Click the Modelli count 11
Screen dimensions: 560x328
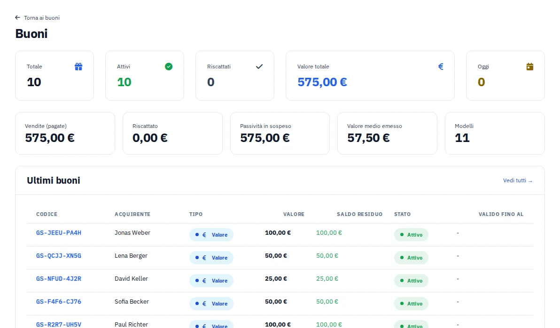(x=462, y=138)
